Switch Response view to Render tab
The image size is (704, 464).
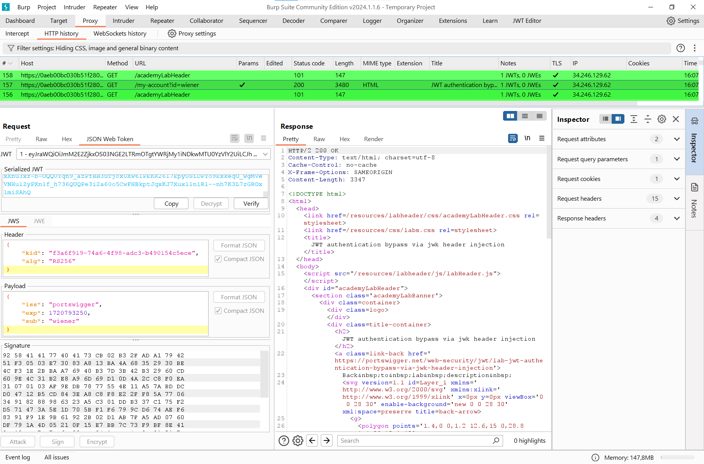(x=374, y=139)
